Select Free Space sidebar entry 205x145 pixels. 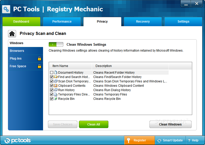pos(25,66)
